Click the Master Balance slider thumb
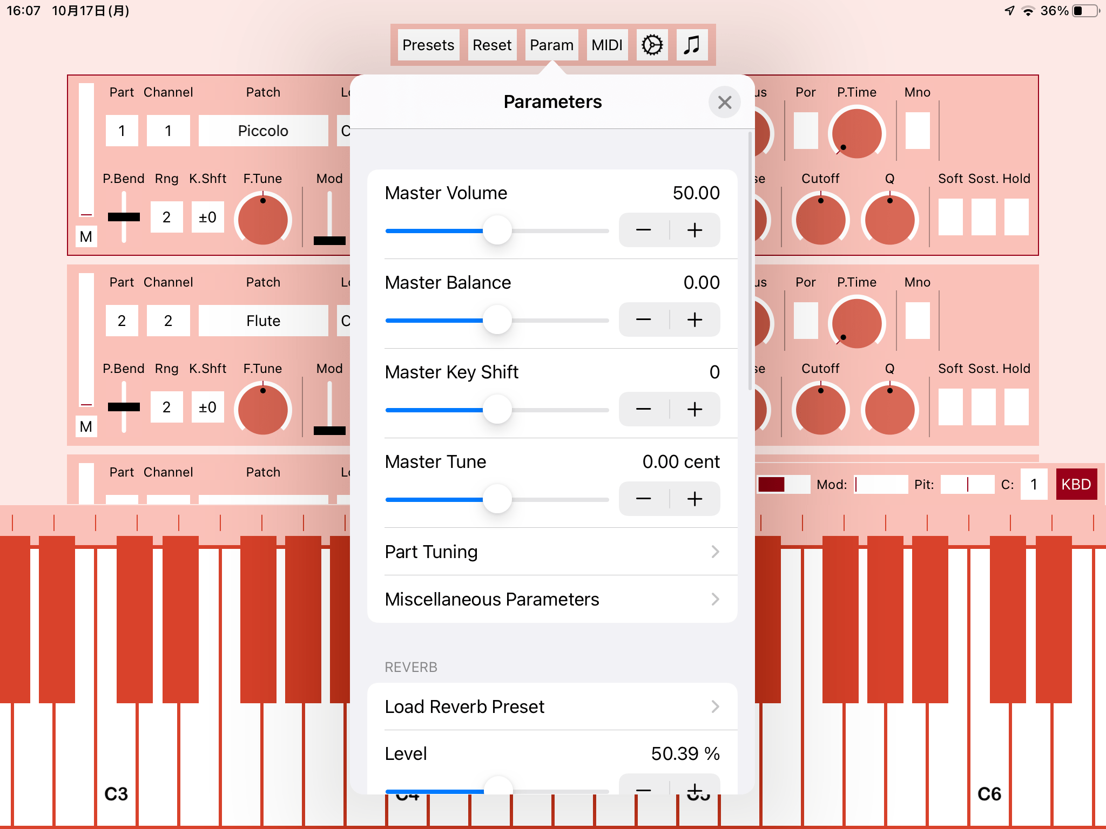 [x=497, y=320]
